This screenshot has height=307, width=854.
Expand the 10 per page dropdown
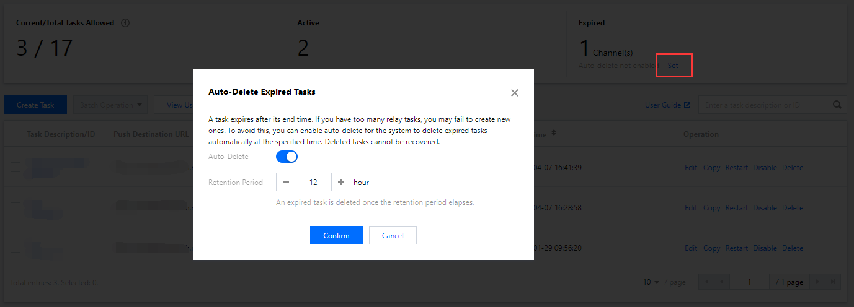point(651,282)
